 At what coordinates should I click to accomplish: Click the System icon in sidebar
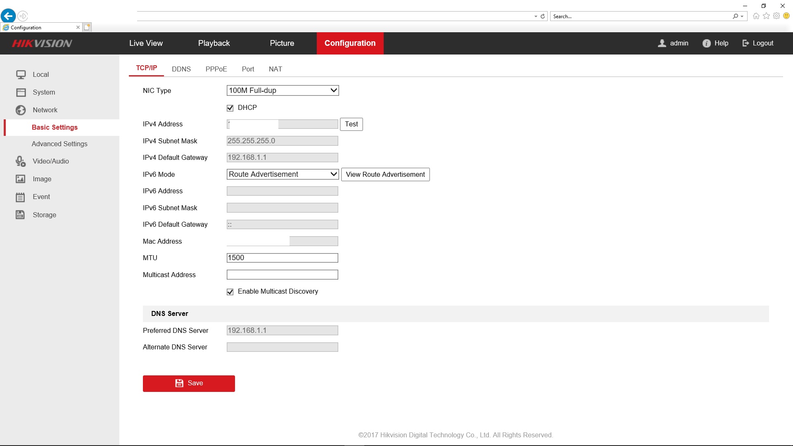(x=21, y=93)
